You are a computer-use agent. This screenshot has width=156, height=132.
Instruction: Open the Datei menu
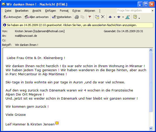tap(8, 11)
